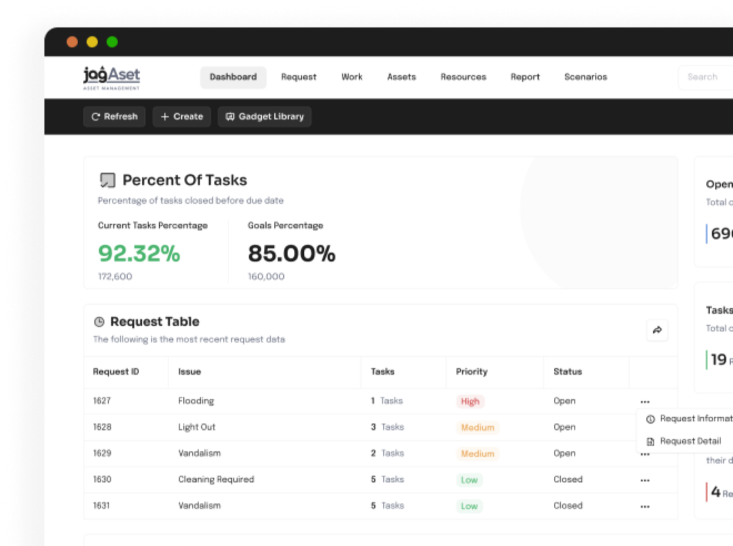Go to the Work tab
Viewport: 733px width, 546px height.
(352, 77)
